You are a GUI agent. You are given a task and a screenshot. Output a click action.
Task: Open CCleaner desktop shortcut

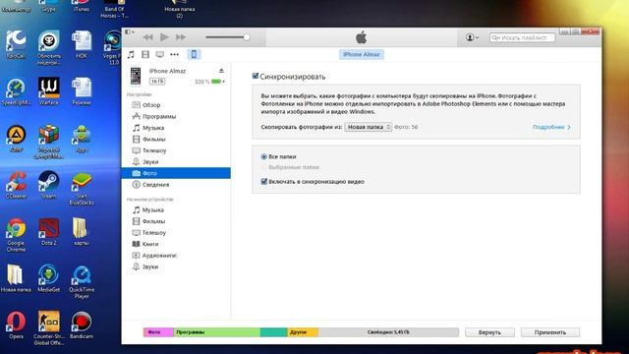[x=16, y=185]
